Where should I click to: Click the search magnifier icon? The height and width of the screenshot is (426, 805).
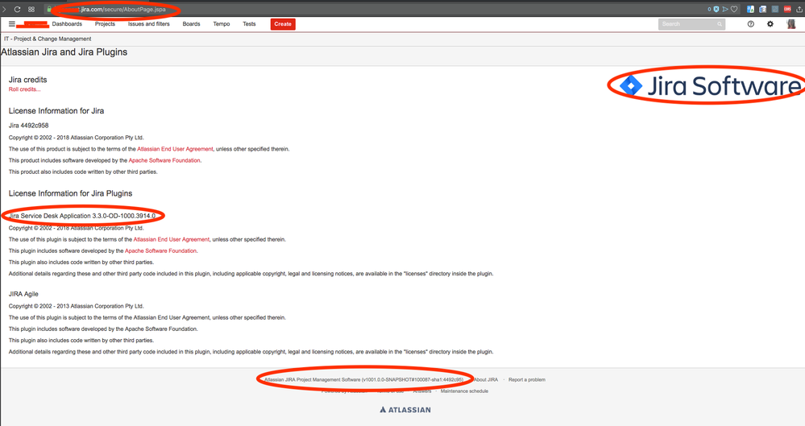click(x=720, y=24)
